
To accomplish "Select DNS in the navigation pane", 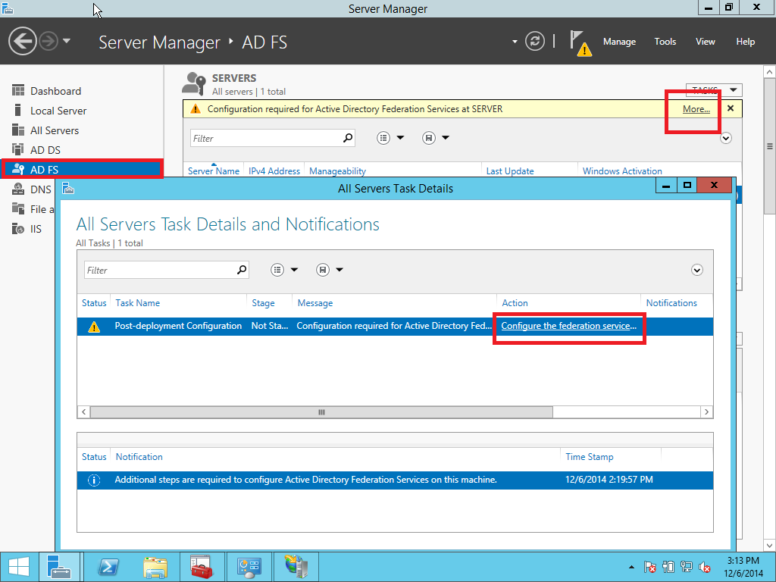I will pos(40,189).
